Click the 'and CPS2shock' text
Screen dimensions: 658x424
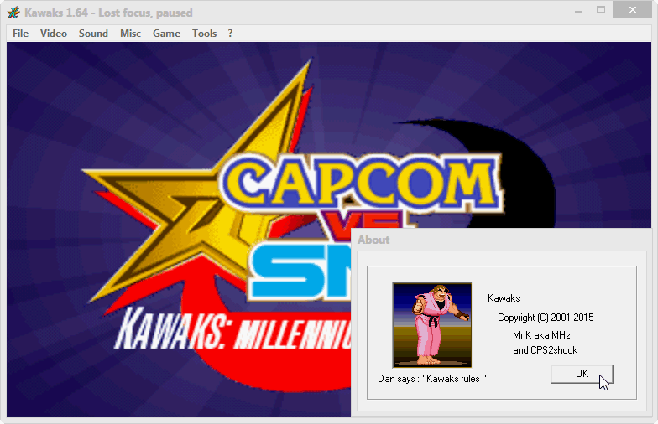point(546,350)
